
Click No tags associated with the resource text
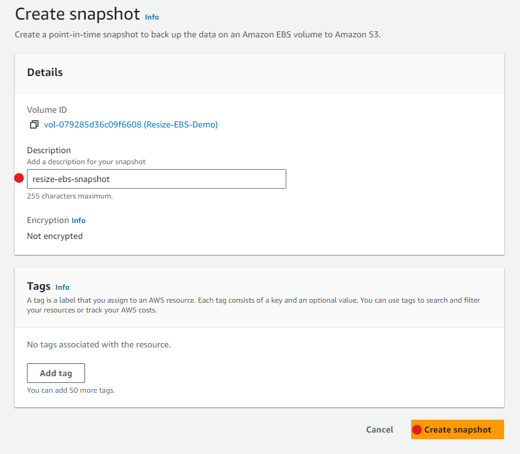[99, 344]
